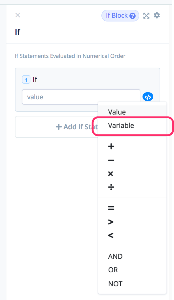Screen dimensions: 174x300
Task: Close the If block editor panel
Action: (x=18, y=15)
